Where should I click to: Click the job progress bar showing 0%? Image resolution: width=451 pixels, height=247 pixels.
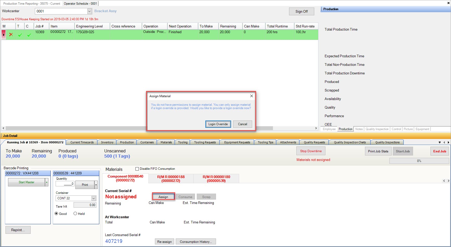419,161
